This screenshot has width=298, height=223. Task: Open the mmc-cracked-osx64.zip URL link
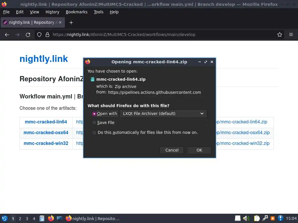(x=243, y=133)
